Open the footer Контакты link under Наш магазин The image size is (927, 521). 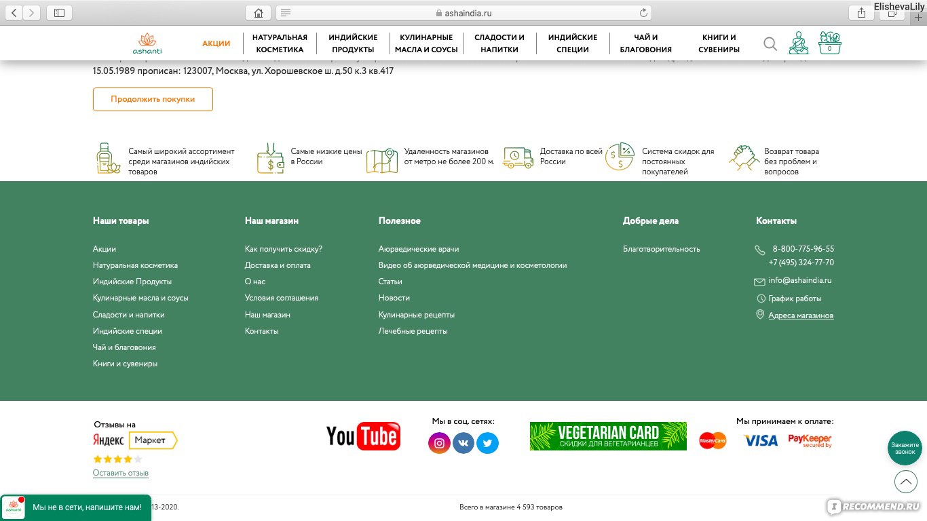pyautogui.click(x=262, y=331)
